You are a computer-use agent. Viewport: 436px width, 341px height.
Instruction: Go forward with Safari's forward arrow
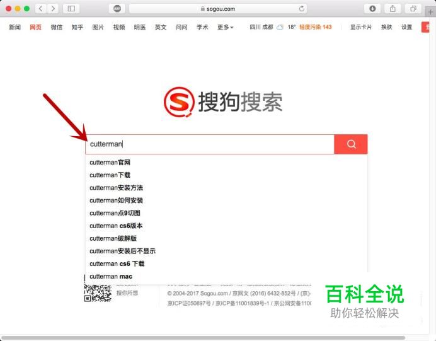click(53, 9)
